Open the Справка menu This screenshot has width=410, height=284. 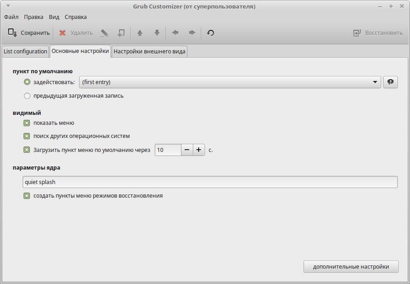(76, 17)
